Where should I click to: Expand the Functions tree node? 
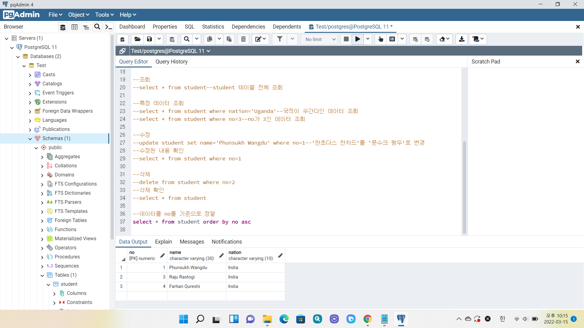coord(42,230)
